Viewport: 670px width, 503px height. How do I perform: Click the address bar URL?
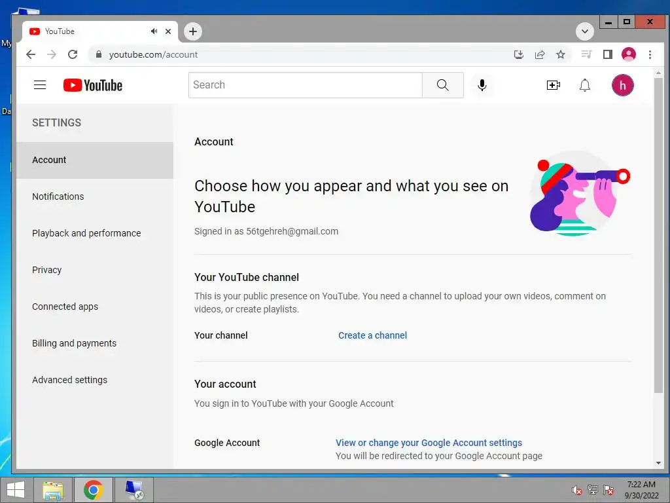[x=153, y=54]
